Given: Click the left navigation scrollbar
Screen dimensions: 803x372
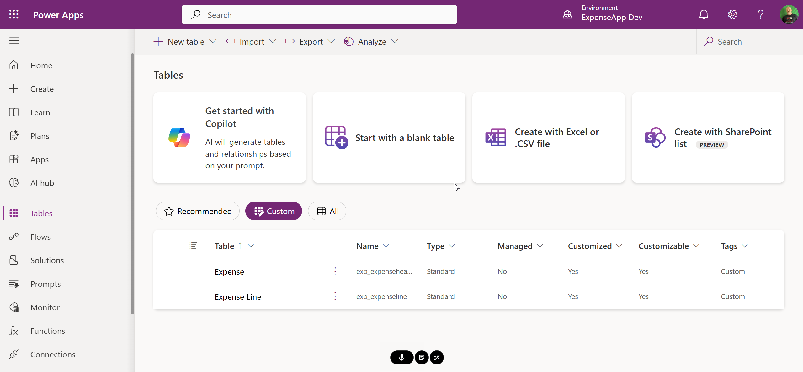Looking at the screenshot, I should click(x=132, y=183).
